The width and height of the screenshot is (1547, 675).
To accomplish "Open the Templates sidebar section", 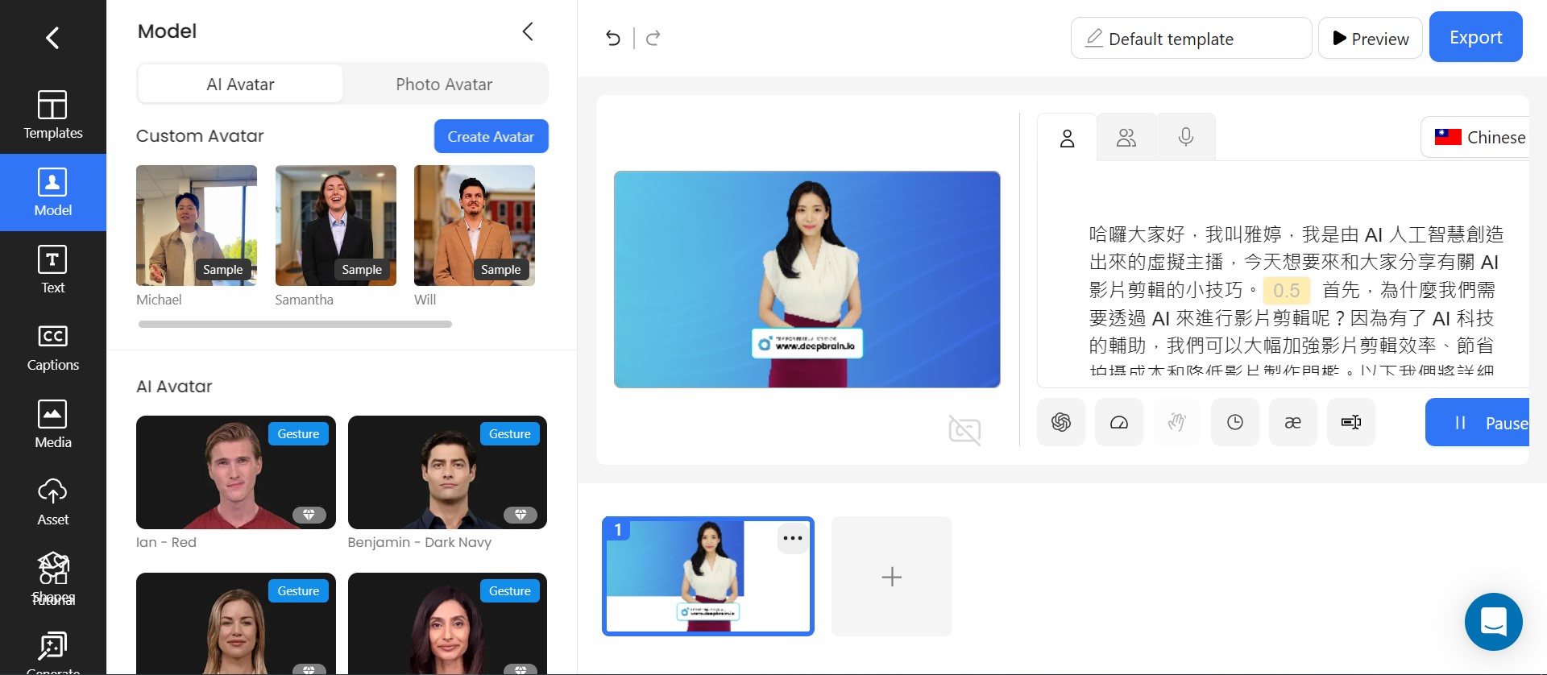I will click(x=53, y=115).
